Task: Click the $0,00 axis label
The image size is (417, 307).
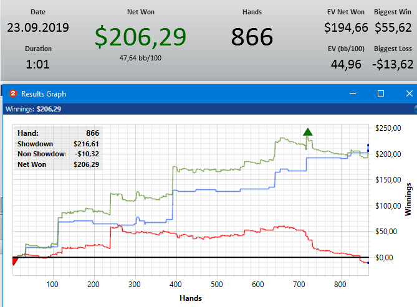Action: point(384,258)
